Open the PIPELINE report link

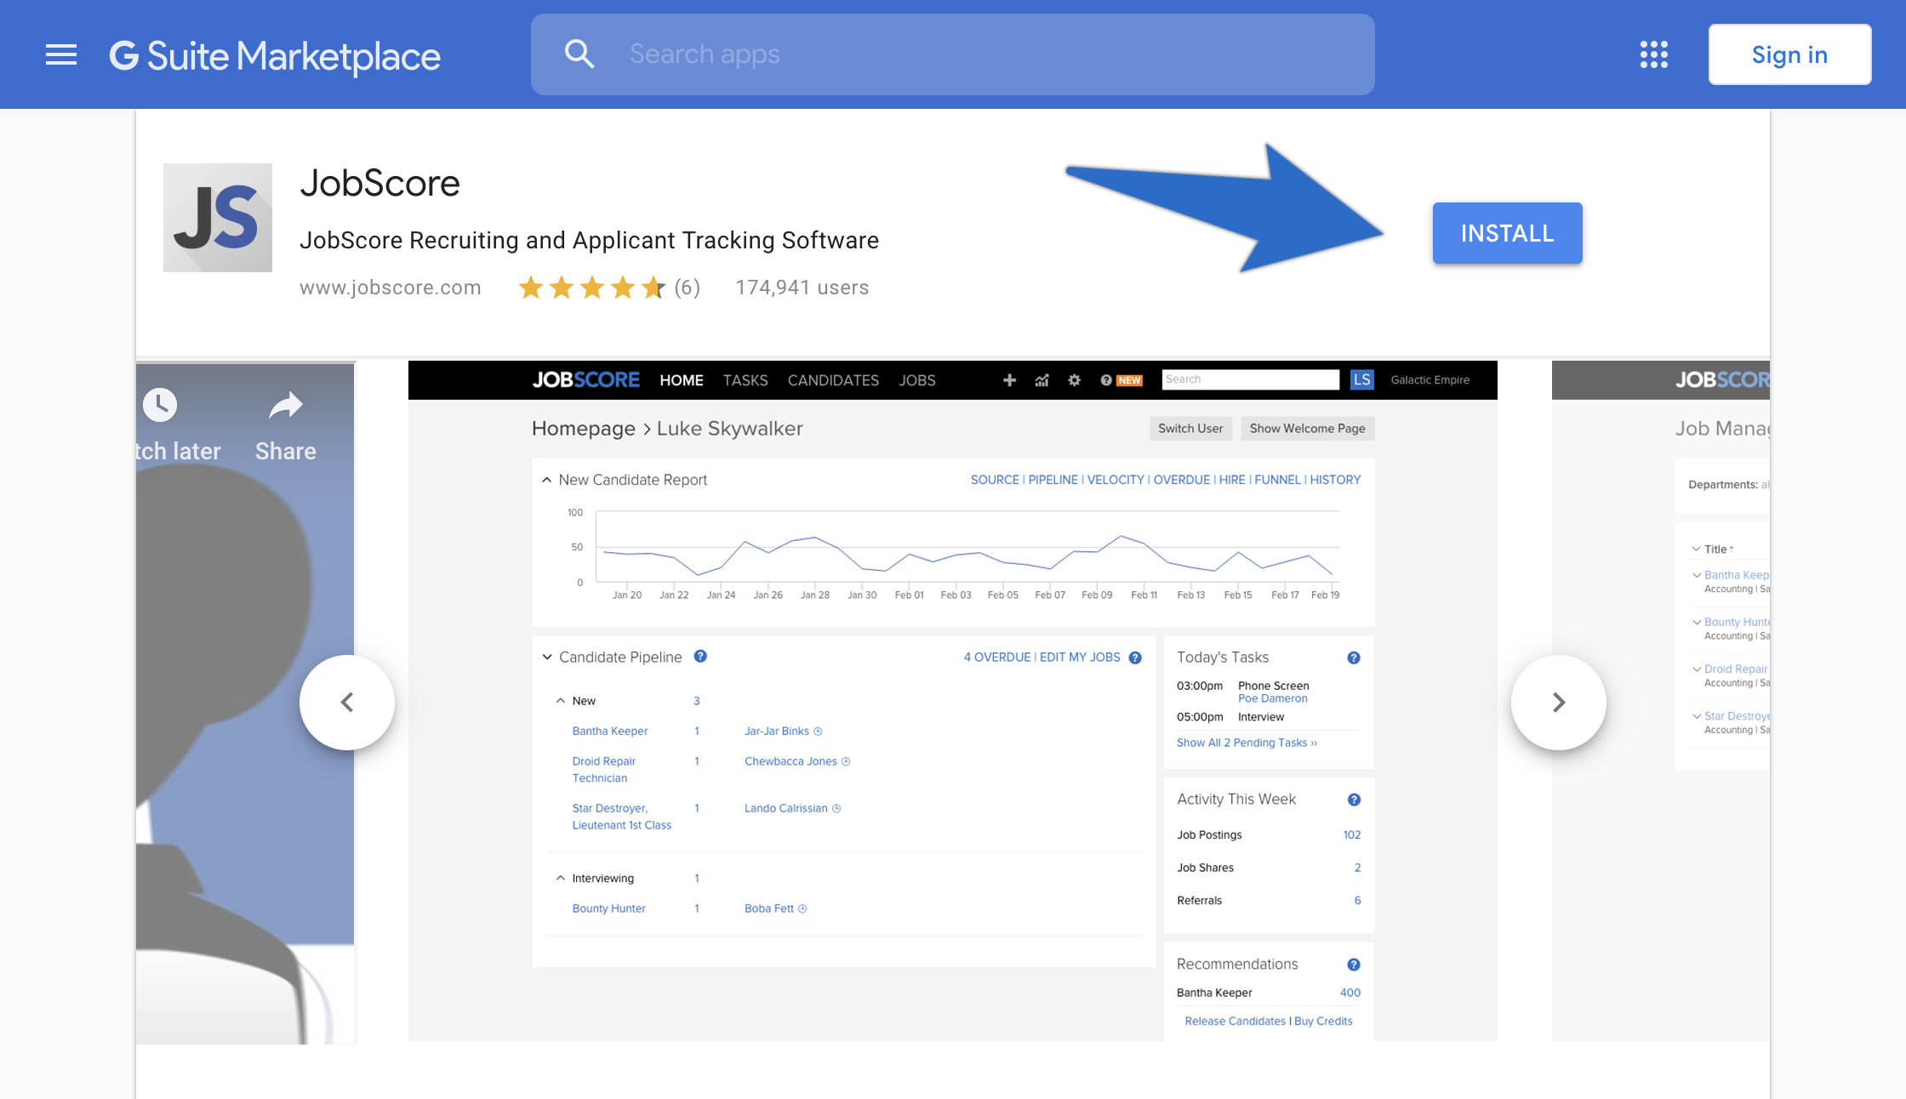coord(1053,480)
